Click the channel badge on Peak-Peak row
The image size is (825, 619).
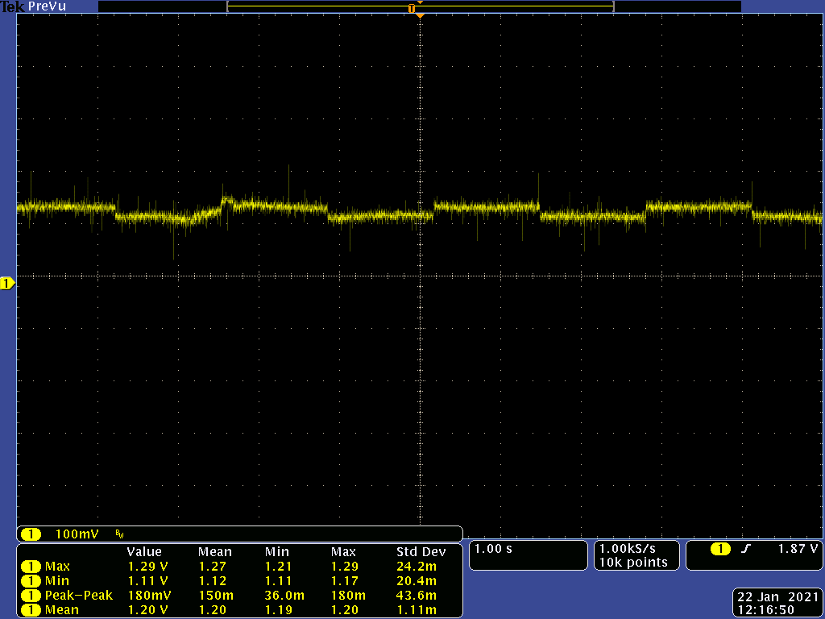(x=31, y=596)
